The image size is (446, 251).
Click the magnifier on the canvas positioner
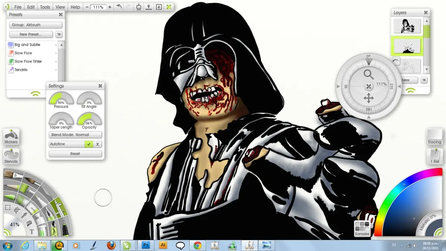tap(368, 74)
